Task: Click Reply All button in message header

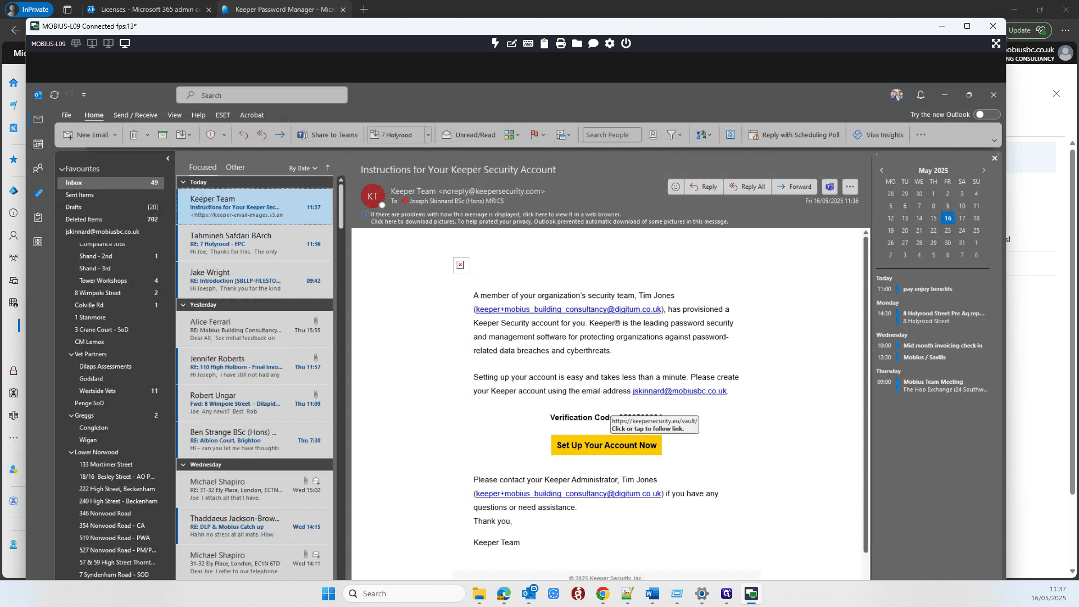Action: point(747,187)
